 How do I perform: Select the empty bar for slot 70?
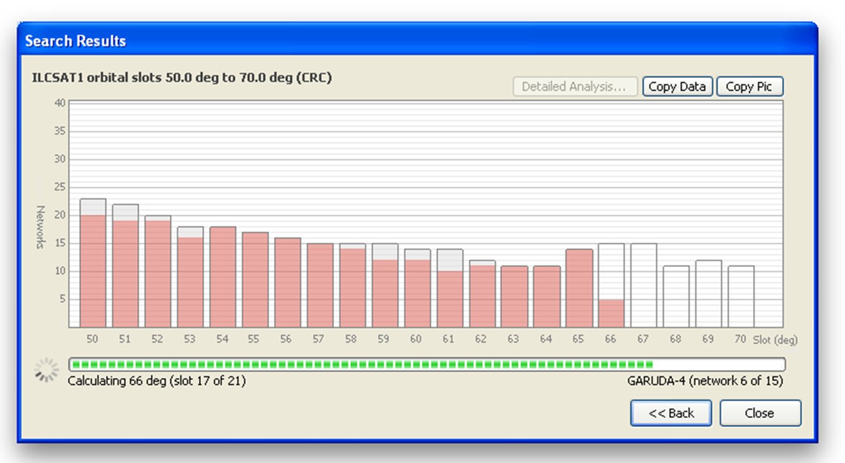(x=741, y=296)
